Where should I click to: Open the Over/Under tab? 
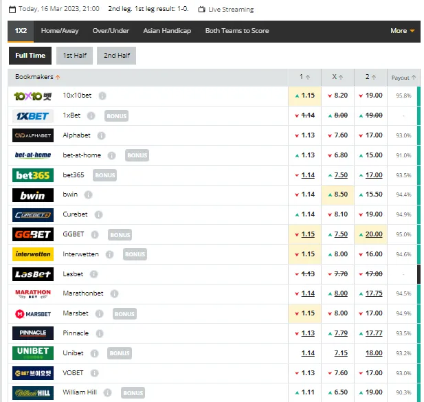[x=111, y=31]
